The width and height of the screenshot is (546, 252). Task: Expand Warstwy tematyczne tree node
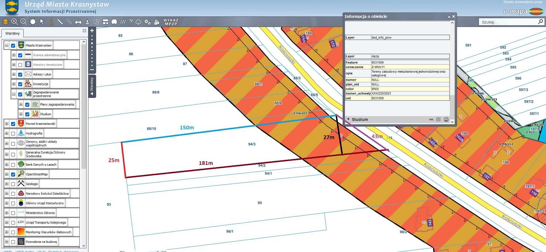click(14, 65)
